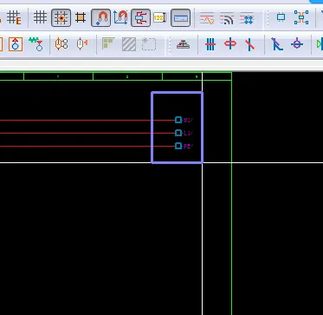
Task: Click the green zigzag with triangle icon
Action: [x=36, y=44]
